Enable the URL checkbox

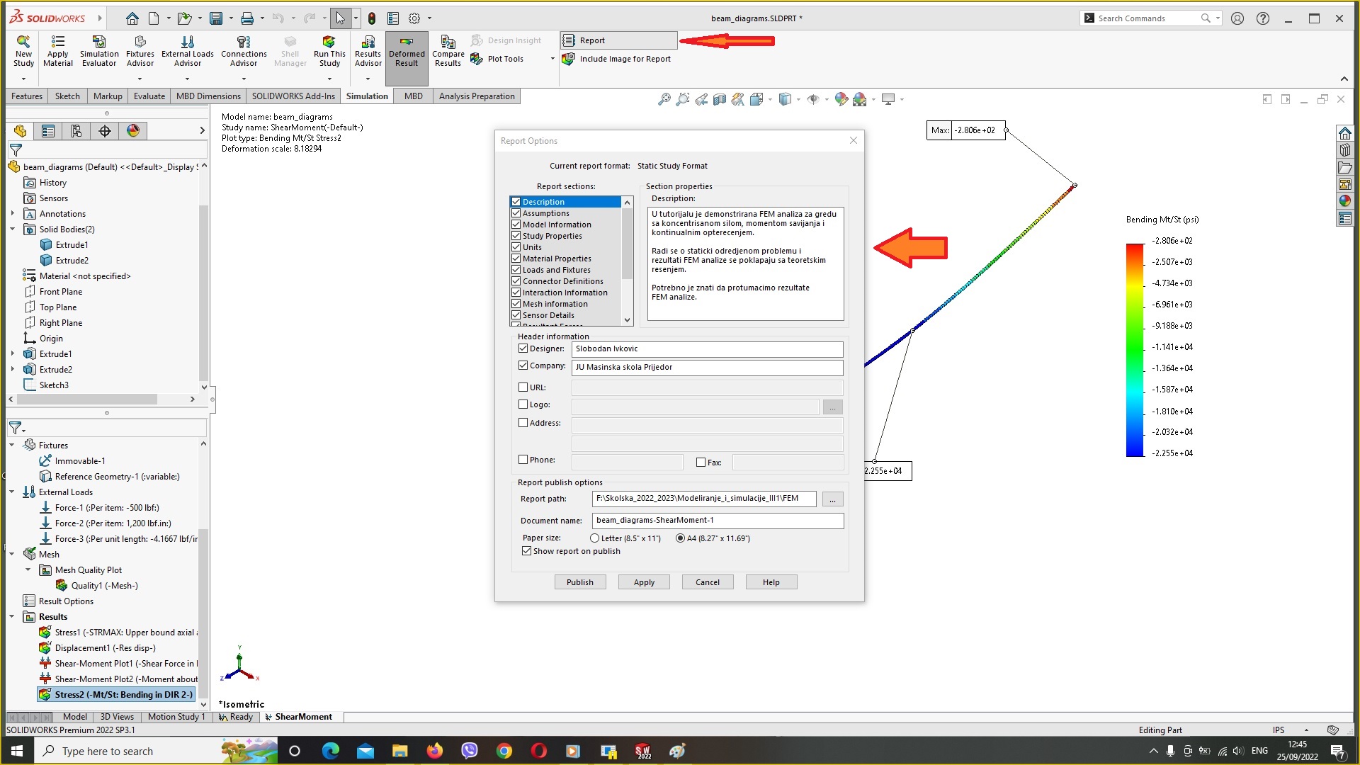523,387
